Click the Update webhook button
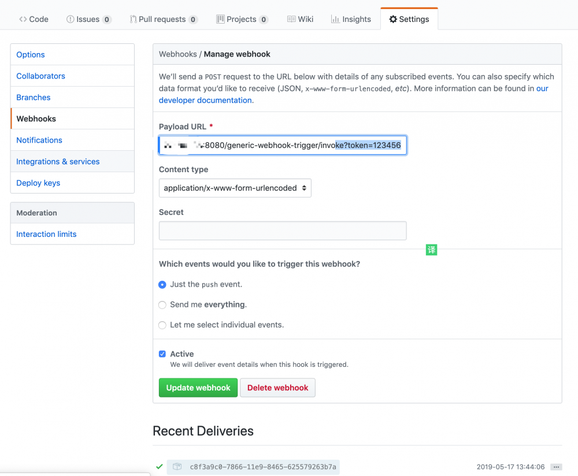The width and height of the screenshot is (578, 476). pyautogui.click(x=198, y=388)
